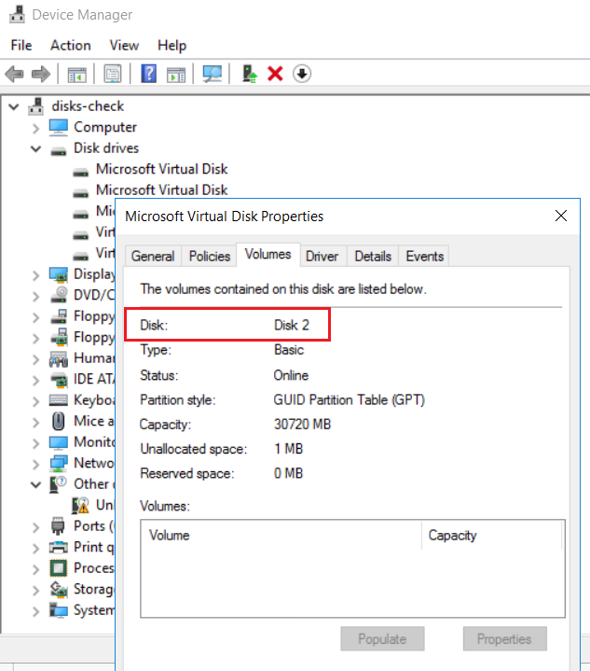This screenshot has height=671, width=590.
Task: Click the Forward arrow toolbar icon
Action: (41, 74)
